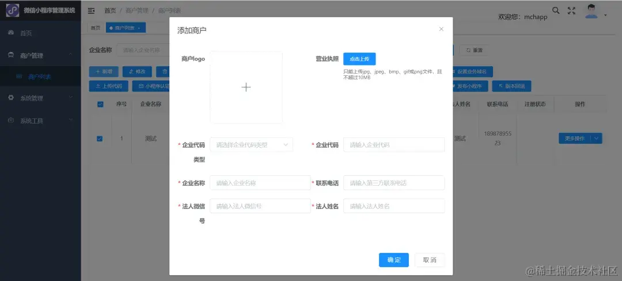This screenshot has width=622, height=281.
Task: Click the close x on 商户列表 tab
Action: pyautogui.click(x=139, y=28)
